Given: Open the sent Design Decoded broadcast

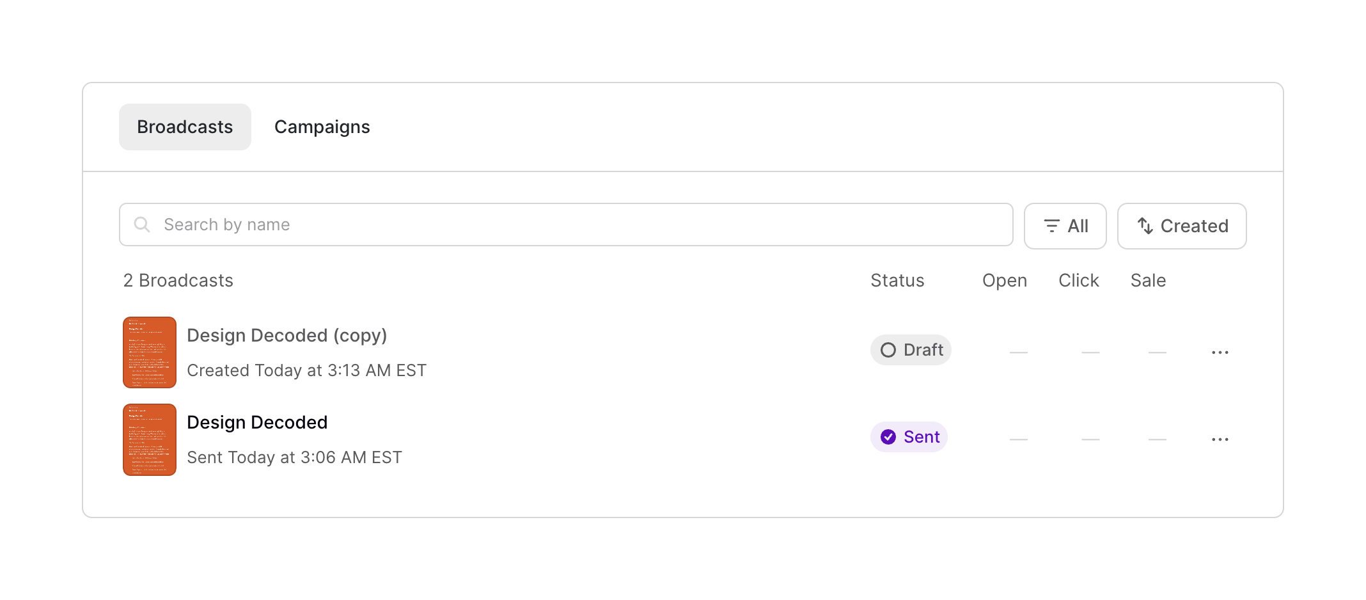Looking at the screenshot, I should click(257, 423).
